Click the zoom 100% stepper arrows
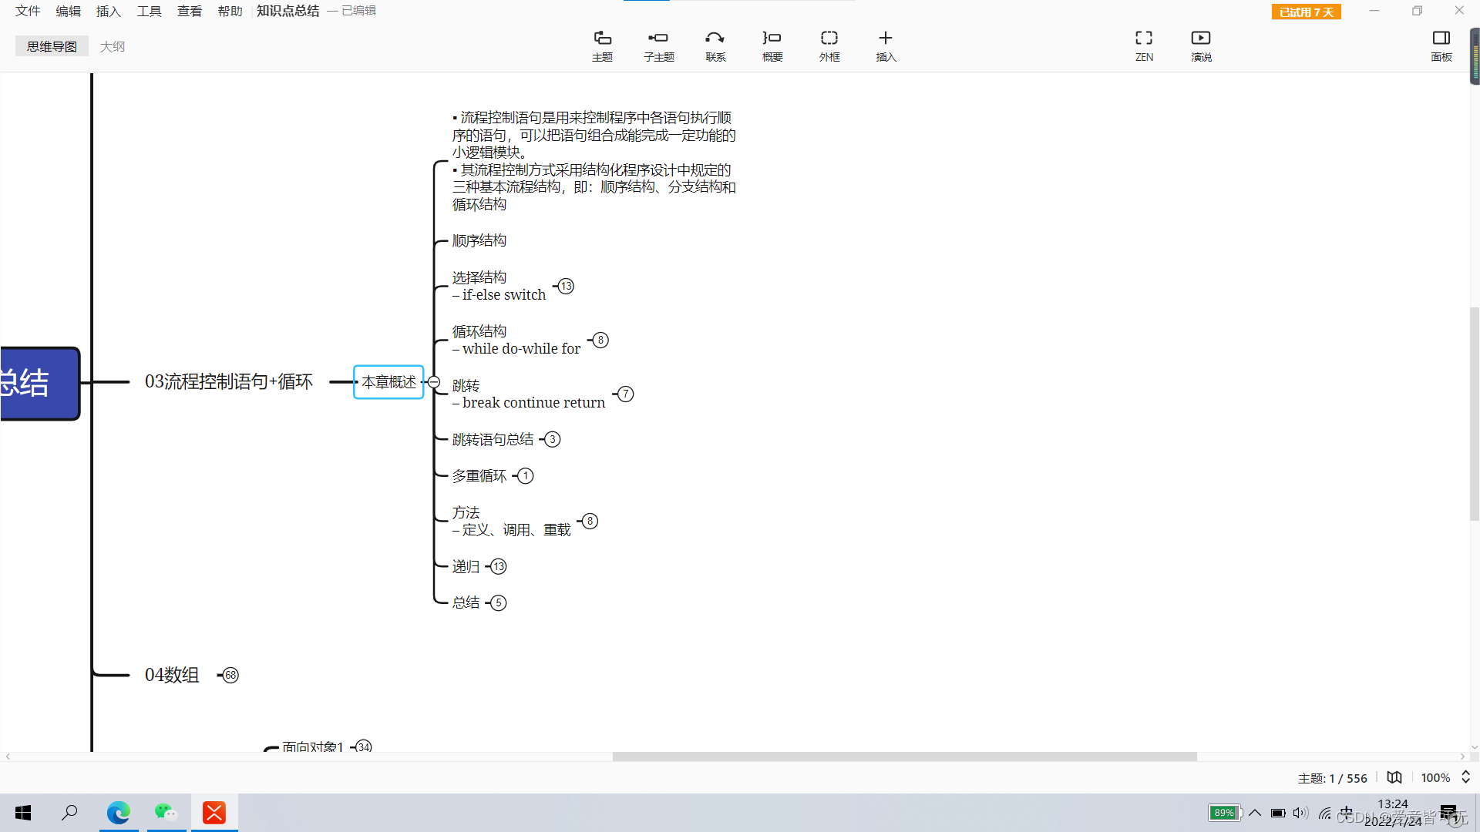The height and width of the screenshot is (832, 1480). pyautogui.click(x=1465, y=777)
